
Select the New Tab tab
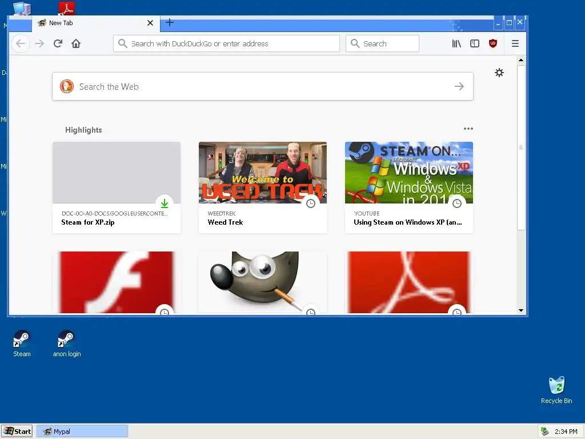(96, 23)
